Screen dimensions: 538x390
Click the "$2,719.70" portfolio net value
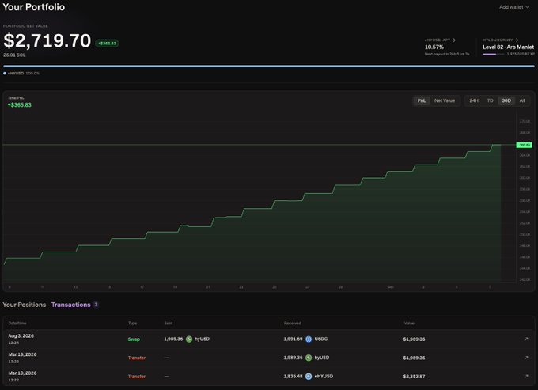point(47,40)
